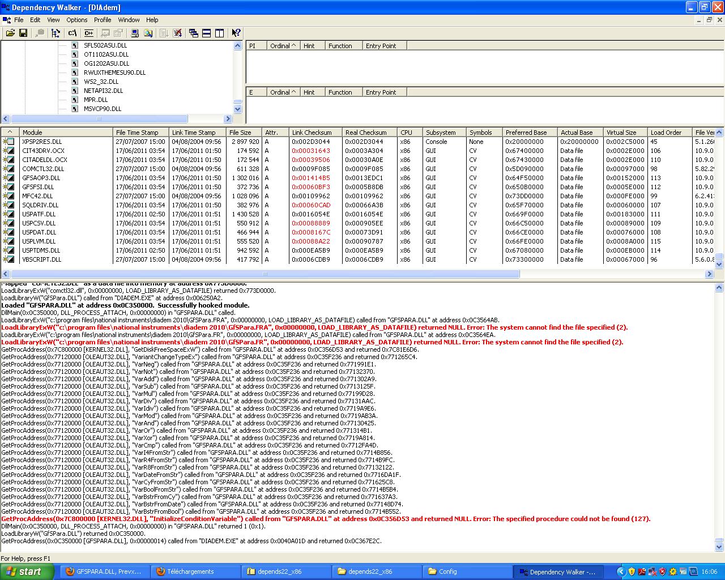This screenshot has width=725, height=580.
Task: Click the Stop Profiling icon with red X
Action: point(177,33)
